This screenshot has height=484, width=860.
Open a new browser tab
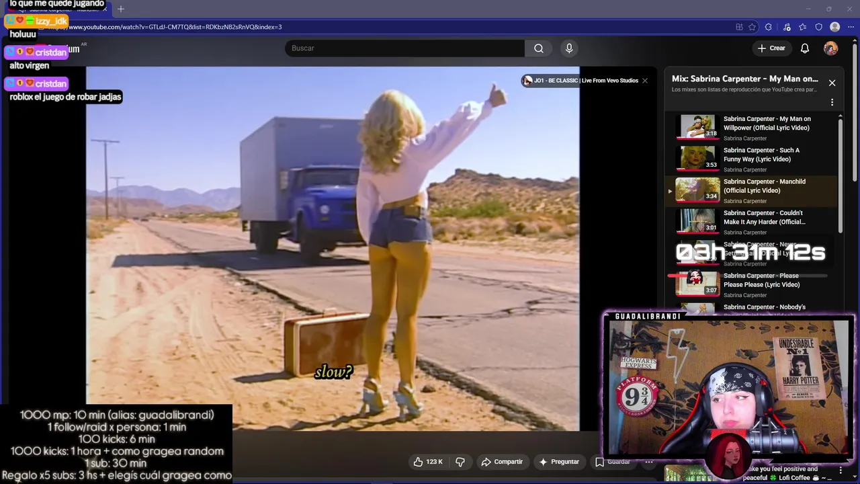121,9
